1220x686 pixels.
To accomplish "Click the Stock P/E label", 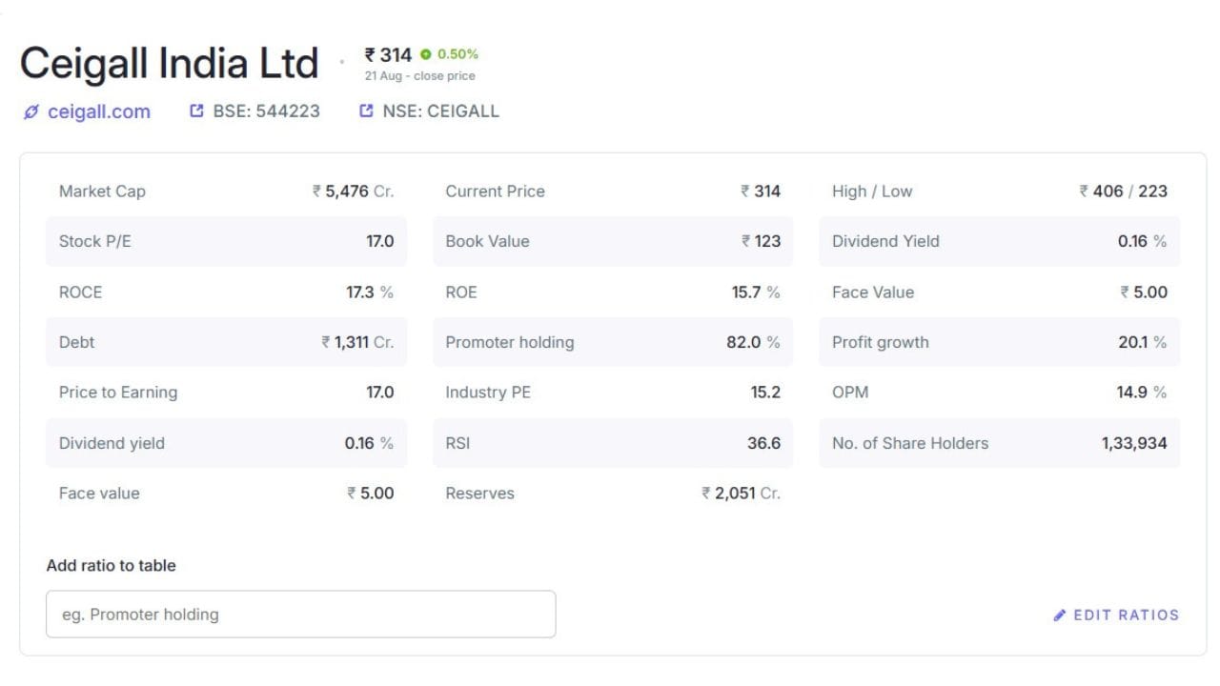I will click(x=95, y=241).
